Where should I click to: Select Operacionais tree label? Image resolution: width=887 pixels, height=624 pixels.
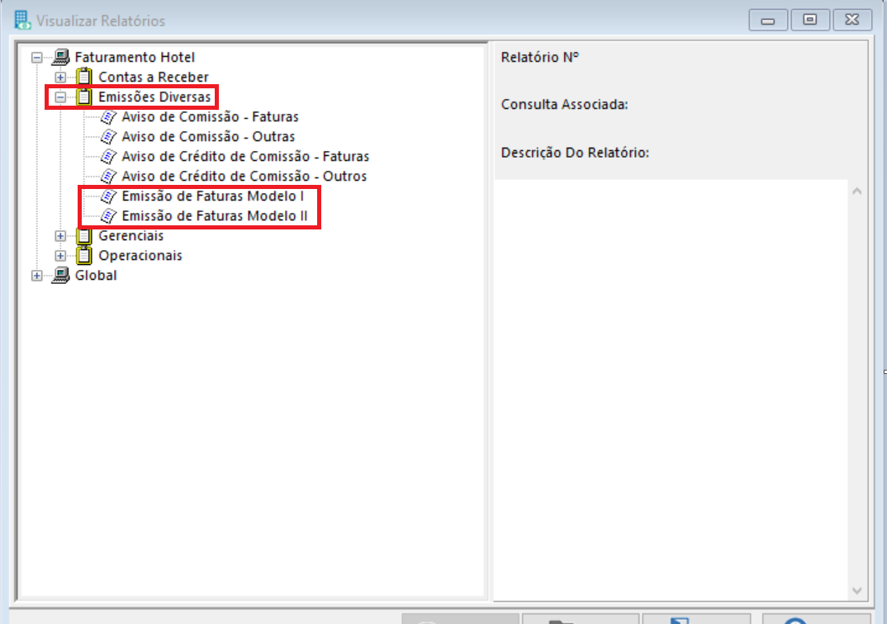tap(140, 255)
